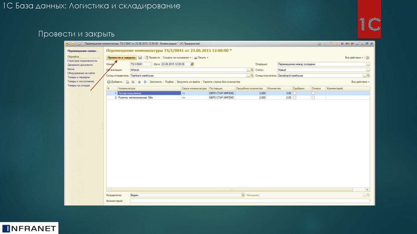The height and width of the screenshot is (234, 417).
Task: Click the Перемещение номен... panel title
Action: 83,51
